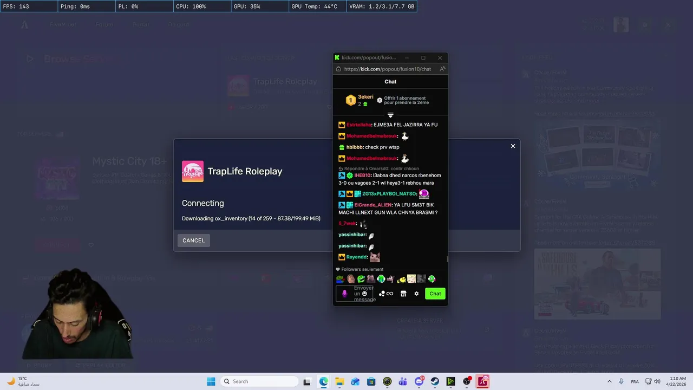Viewport: 693px width, 390px height.
Task: Click the lock icon in Kick address bar
Action: (x=338, y=69)
